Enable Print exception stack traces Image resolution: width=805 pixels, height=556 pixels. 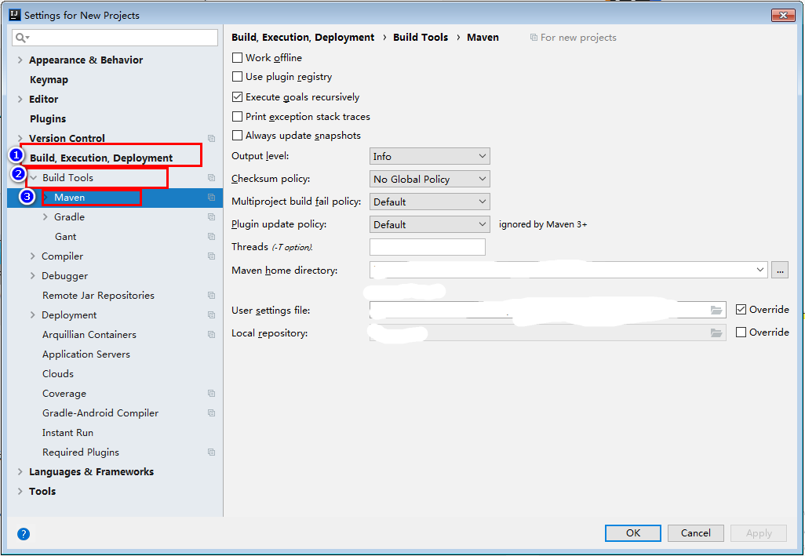point(237,116)
